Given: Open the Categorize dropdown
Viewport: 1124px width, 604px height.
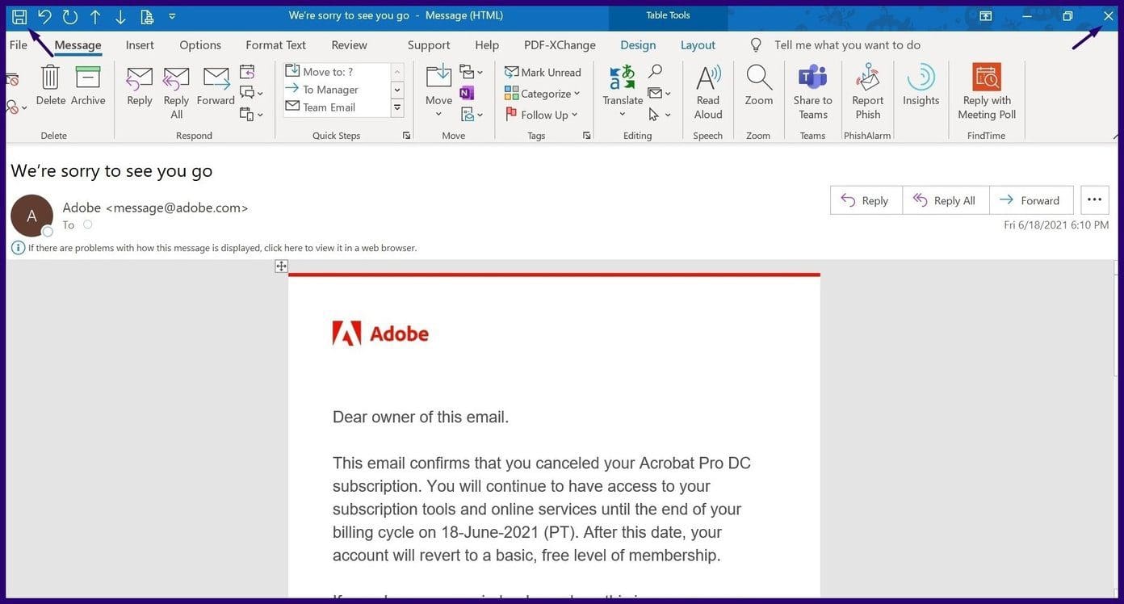Looking at the screenshot, I should click(543, 94).
